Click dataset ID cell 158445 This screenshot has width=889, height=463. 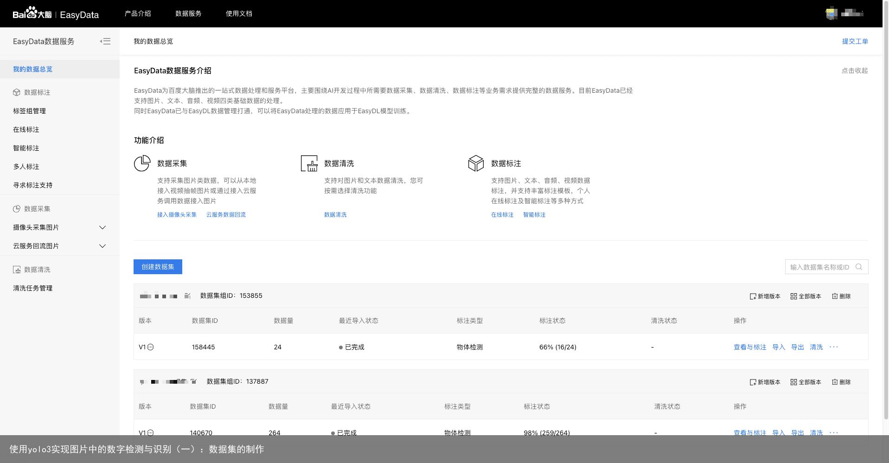pyautogui.click(x=203, y=347)
